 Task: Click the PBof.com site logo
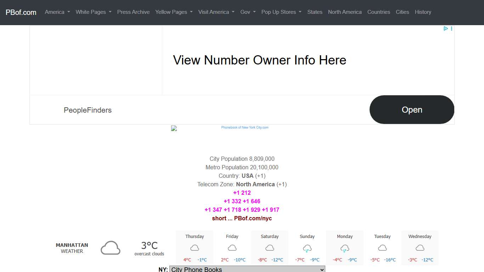tap(21, 12)
